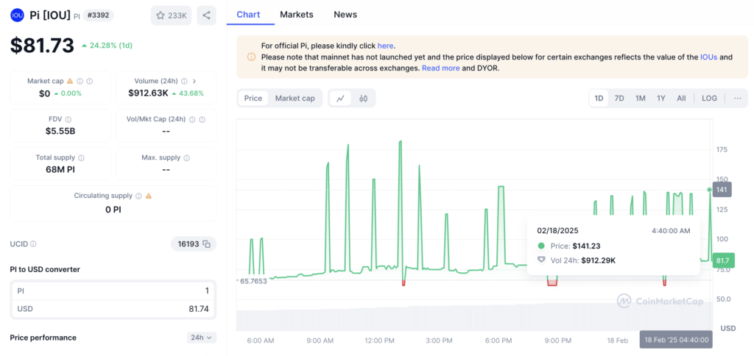Select the 1Y time range
The image size is (754, 356).
coord(661,99)
